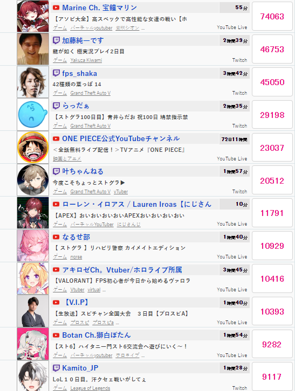Screen dimensions: 295x391
Task: Click the 映画とアニメ category tag
Action: (x=67, y=159)
